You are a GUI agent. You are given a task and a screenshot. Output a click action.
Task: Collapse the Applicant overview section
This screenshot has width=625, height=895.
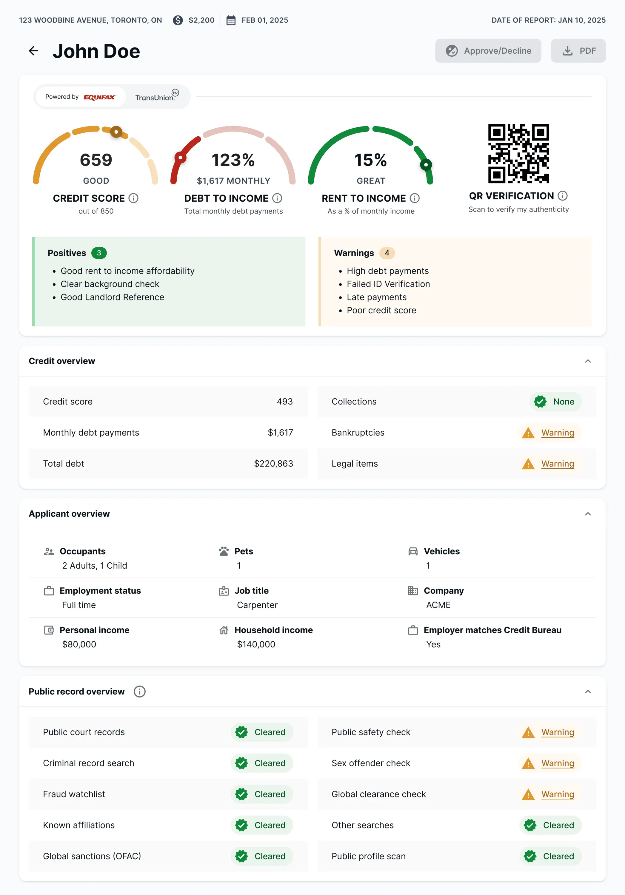(x=588, y=514)
